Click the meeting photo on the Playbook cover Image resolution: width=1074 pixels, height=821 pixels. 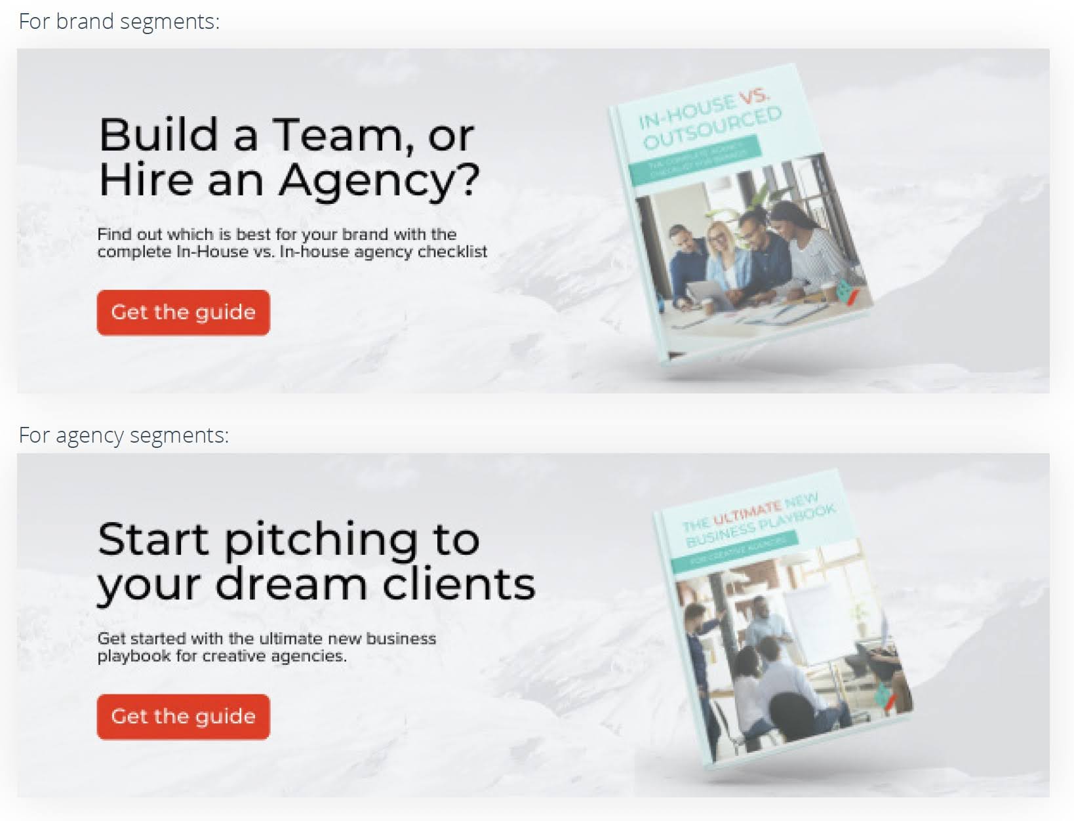pos(790,649)
